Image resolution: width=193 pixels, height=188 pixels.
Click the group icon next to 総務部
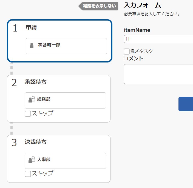(x=32, y=99)
